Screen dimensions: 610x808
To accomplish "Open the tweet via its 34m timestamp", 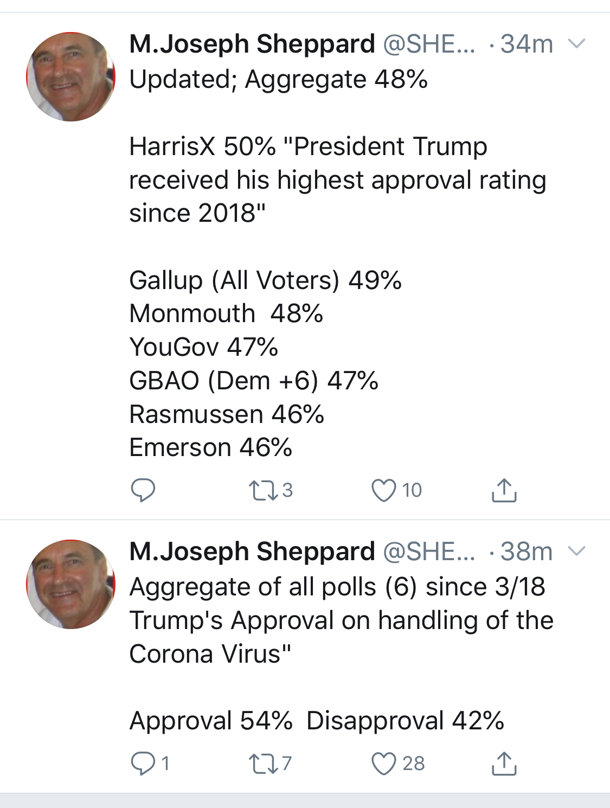I will [526, 44].
